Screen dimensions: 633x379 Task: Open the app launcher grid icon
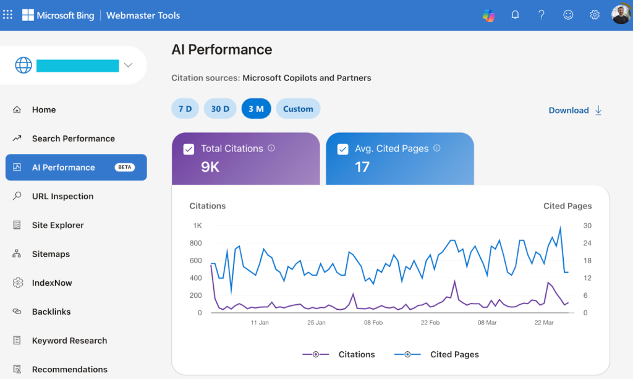click(8, 14)
